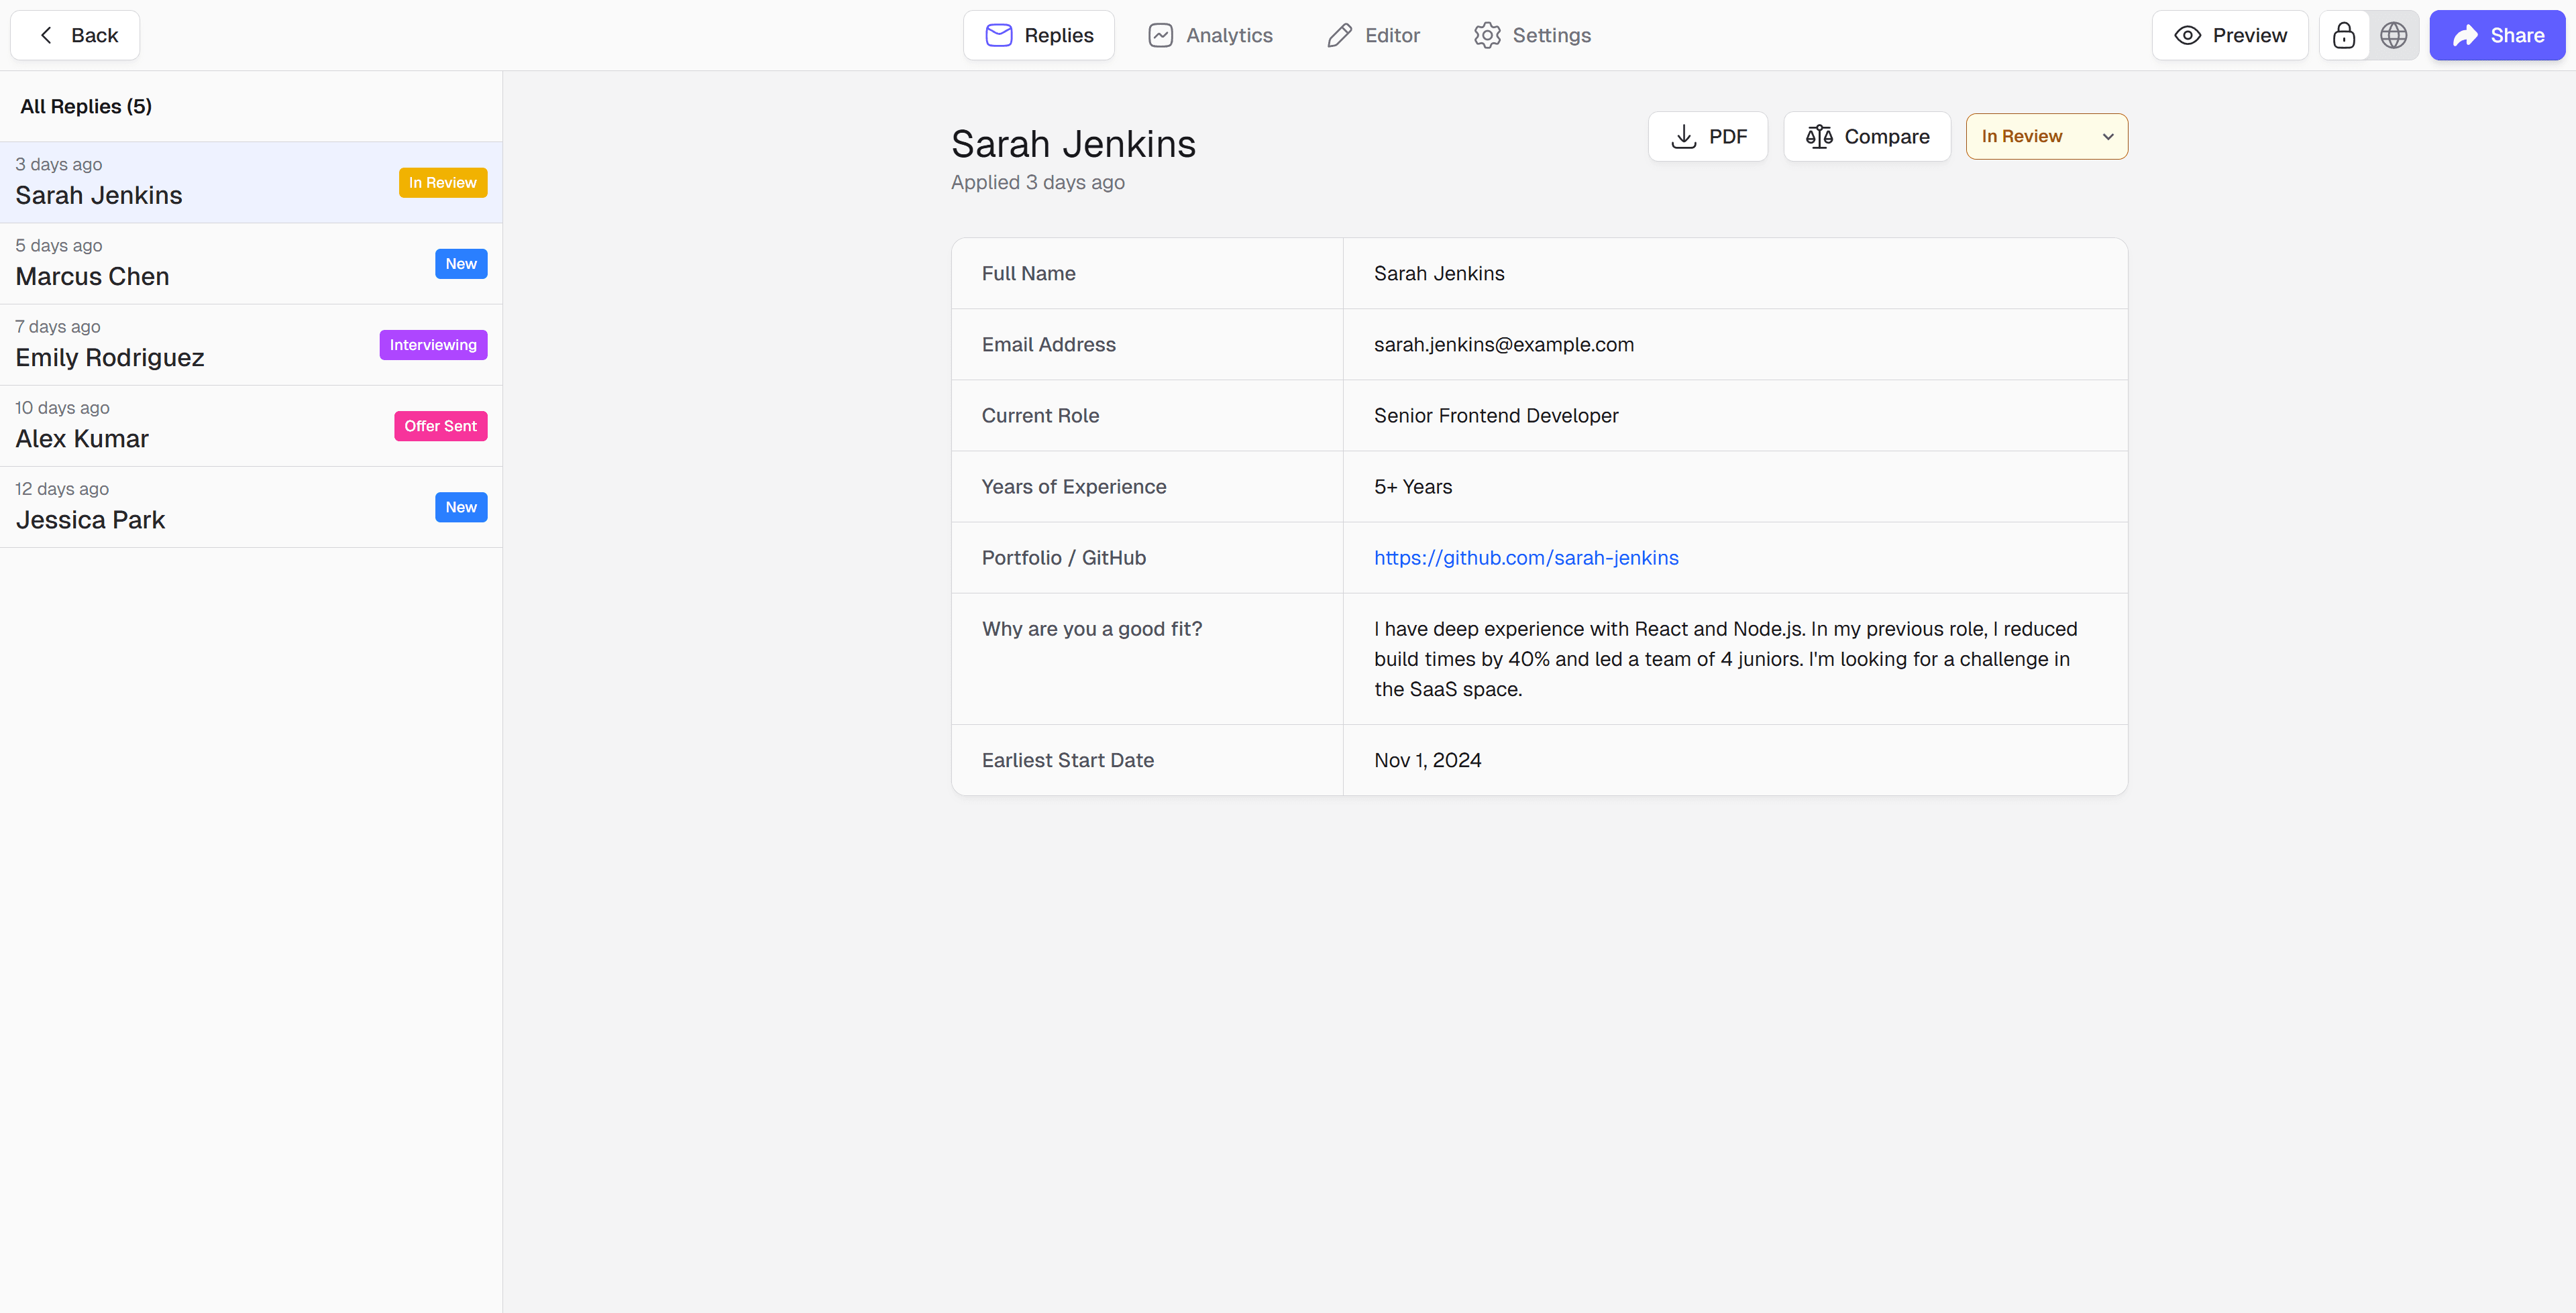Image resolution: width=2576 pixels, height=1313 pixels.
Task: Click the Interviewing status badge
Action: 433,345
